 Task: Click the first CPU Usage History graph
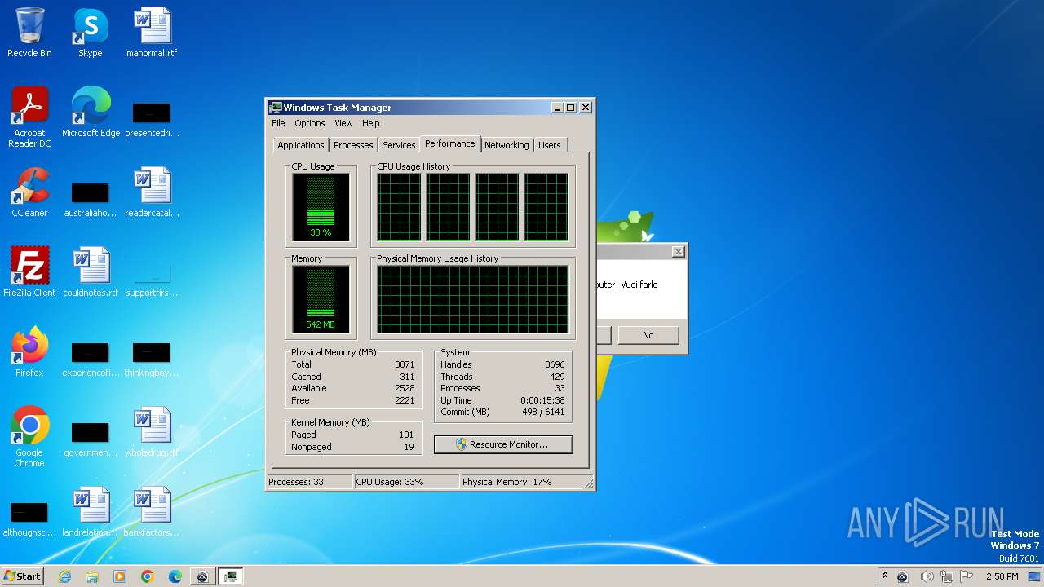(x=399, y=207)
